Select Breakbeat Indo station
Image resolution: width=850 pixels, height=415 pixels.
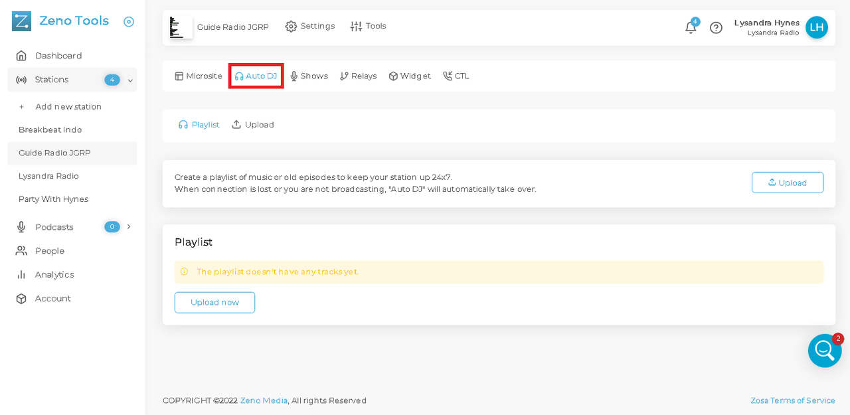click(50, 129)
